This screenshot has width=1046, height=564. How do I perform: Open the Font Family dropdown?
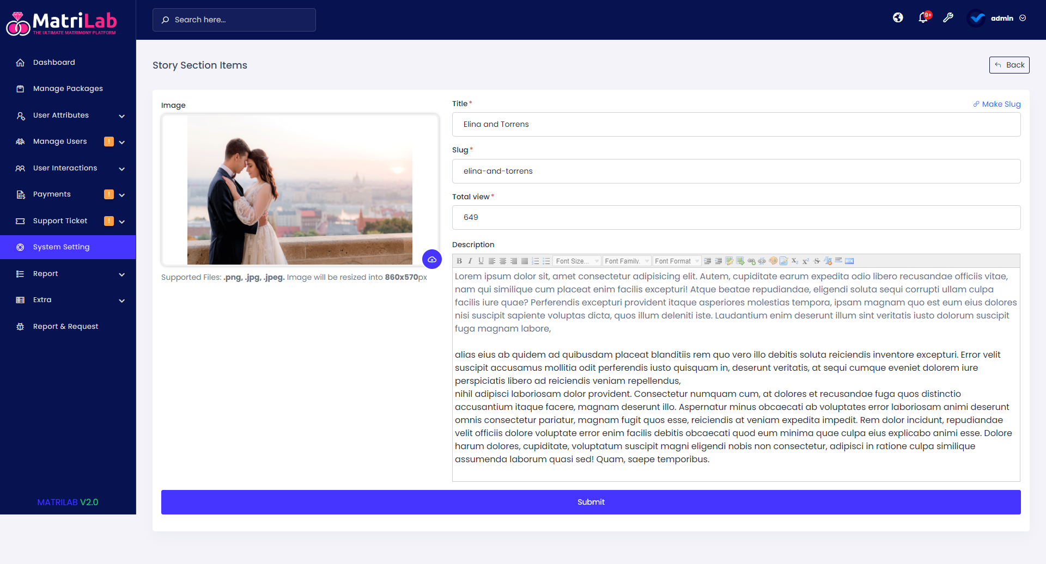[x=626, y=261]
